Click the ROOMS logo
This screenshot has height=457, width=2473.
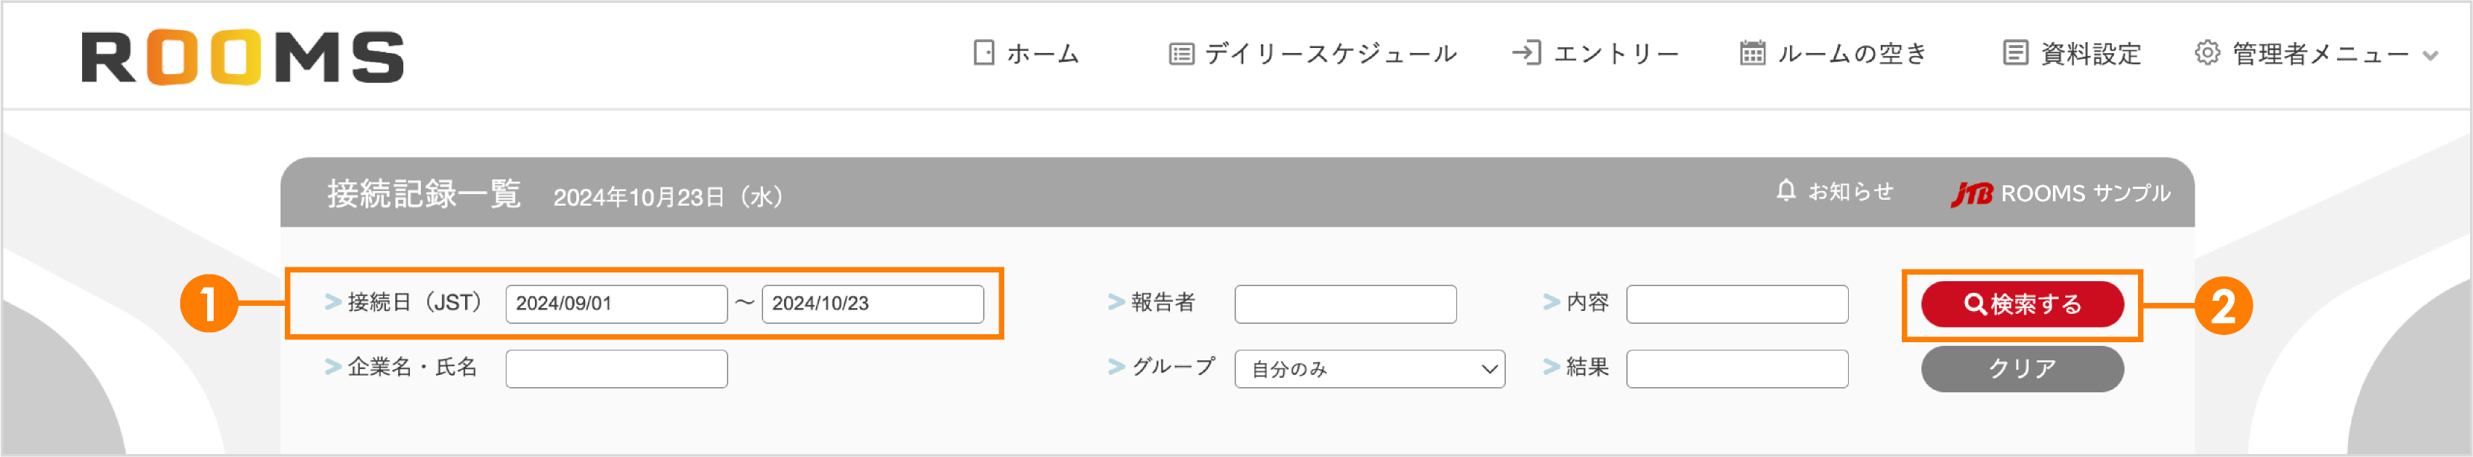click(x=243, y=57)
